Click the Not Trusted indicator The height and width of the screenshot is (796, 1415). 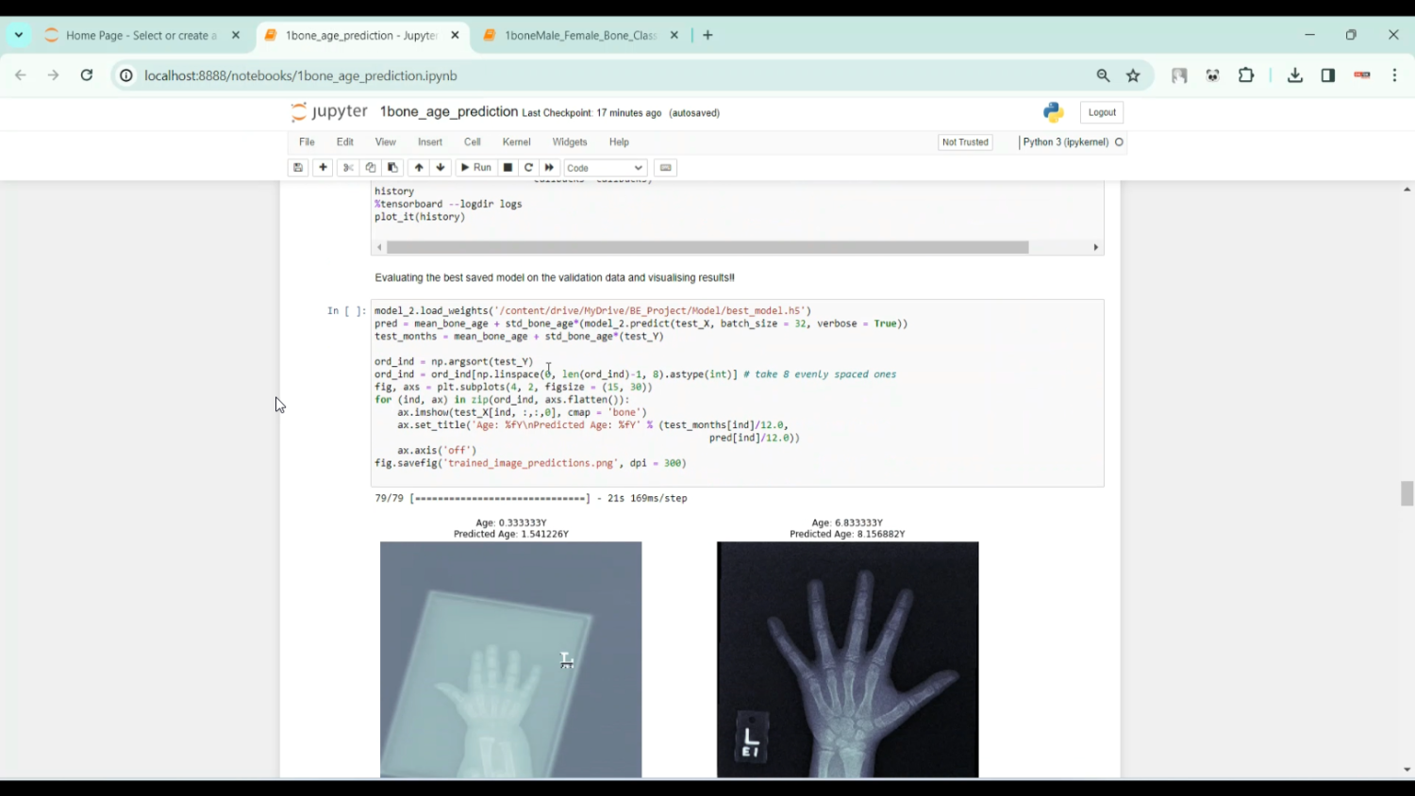pos(964,141)
